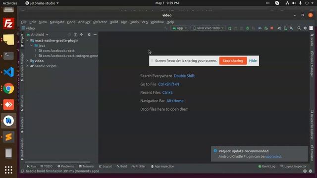This screenshot has width=317, height=178.
Task: Click the upgraded link in notification
Action: [x=273, y=156]
